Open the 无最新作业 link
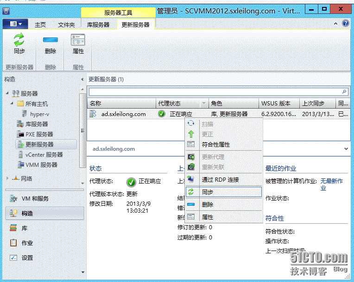 (332, 184)
